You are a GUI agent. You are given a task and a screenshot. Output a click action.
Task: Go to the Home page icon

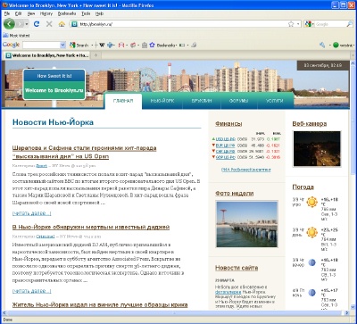62,24
